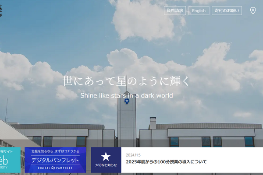
Task: Open the 寄付のお願い donation link
Action: click(x=227, y=10)
